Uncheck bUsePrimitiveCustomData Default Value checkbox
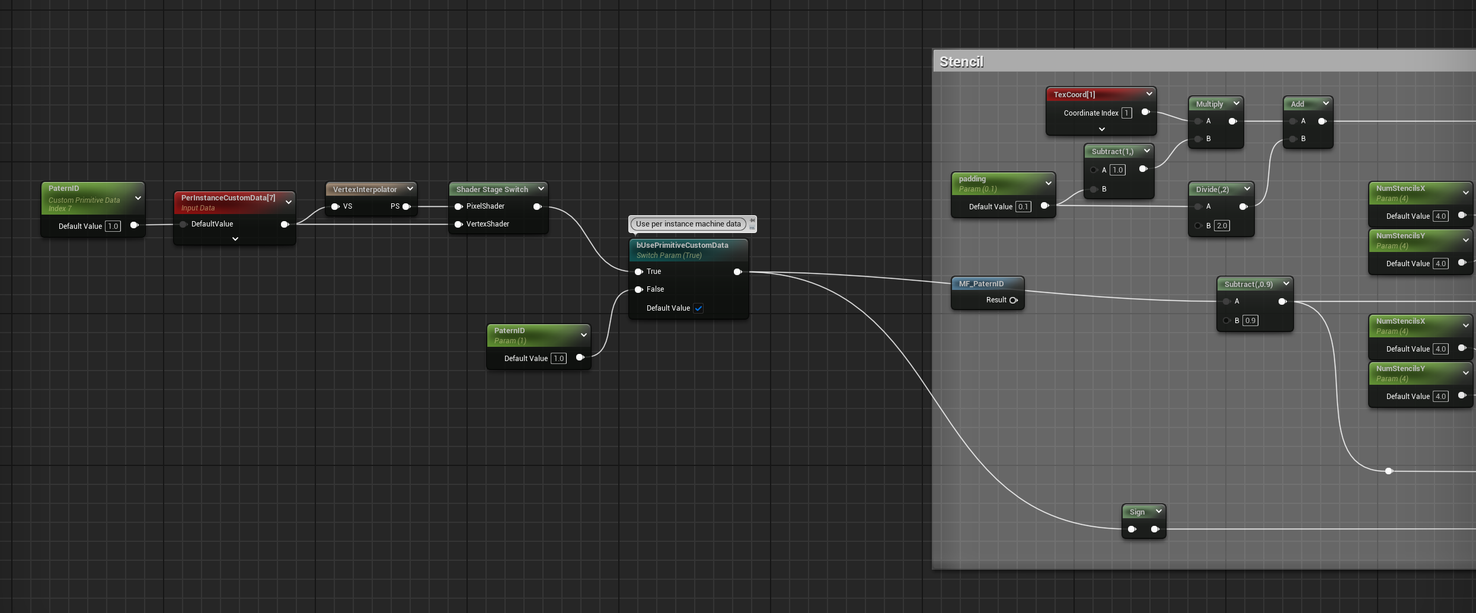1476x613 pixels. click(698, 308)
